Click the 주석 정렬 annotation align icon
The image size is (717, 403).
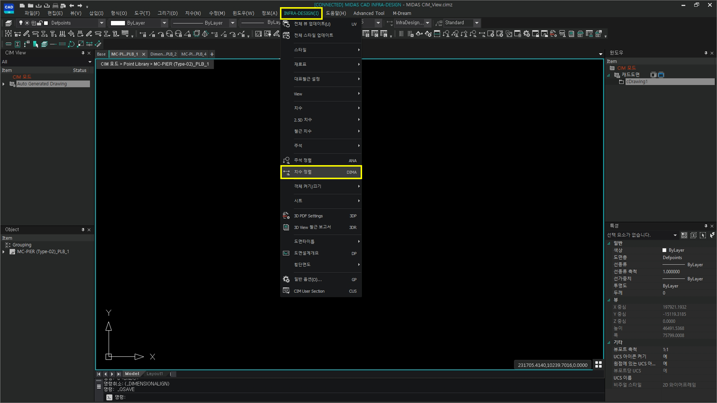tap(286, 160)
